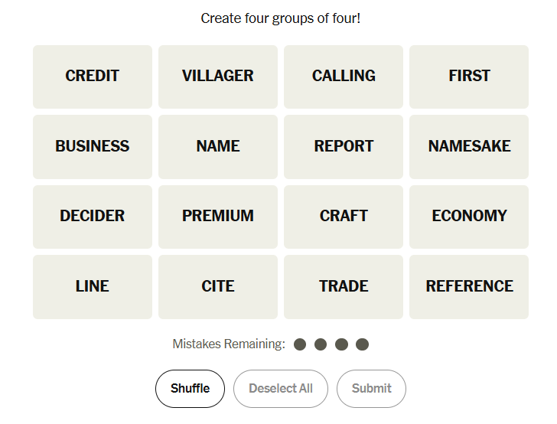557x424 pixels.
Task: Pick the CITE tile
Action: coord(218,287)
